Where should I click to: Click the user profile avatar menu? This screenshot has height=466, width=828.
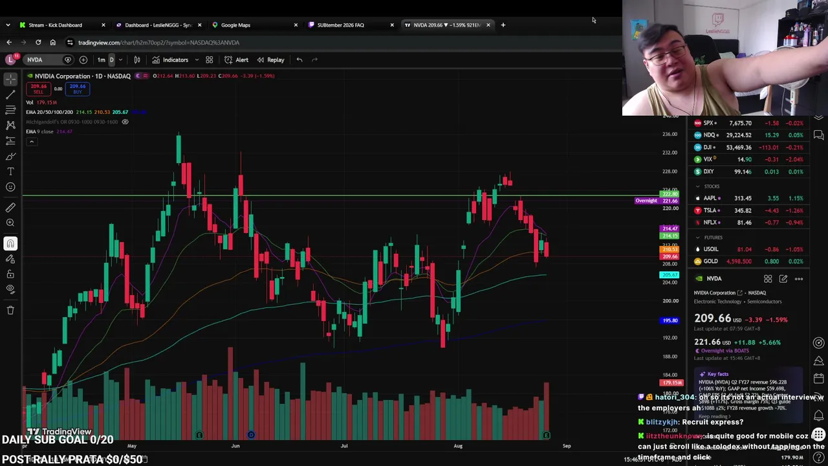tap(10, 60)
